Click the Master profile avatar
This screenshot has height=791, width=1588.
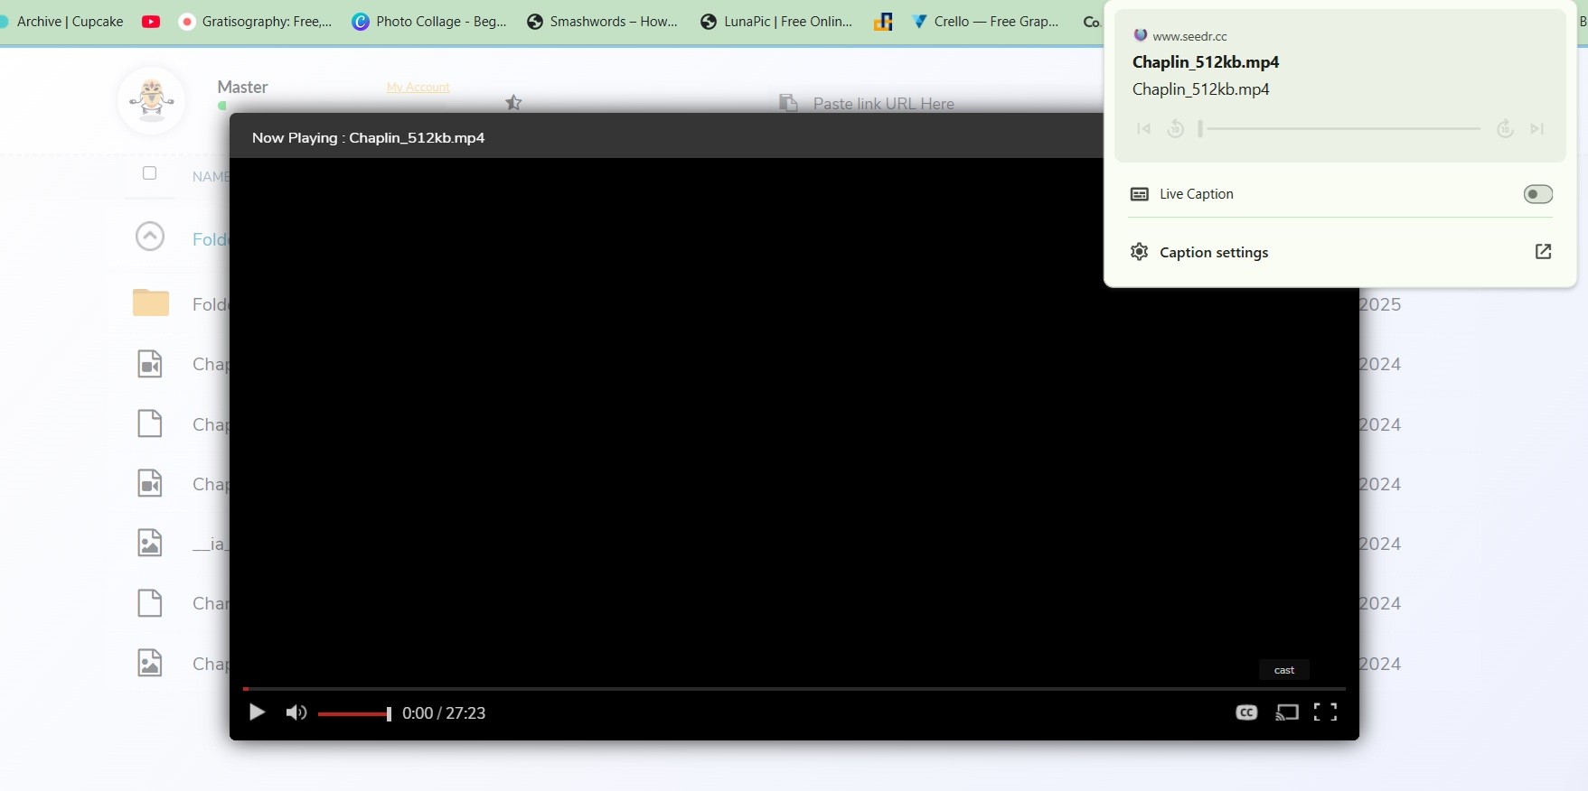pyautogui.click(x=152, y=99)
